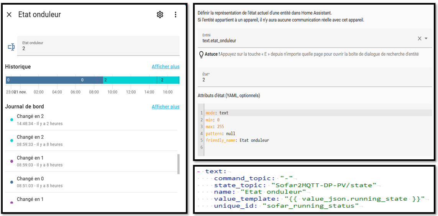Click the Astuce lightbulb icon
Viewport: 438px width, 216px height.
coord(201,54)
